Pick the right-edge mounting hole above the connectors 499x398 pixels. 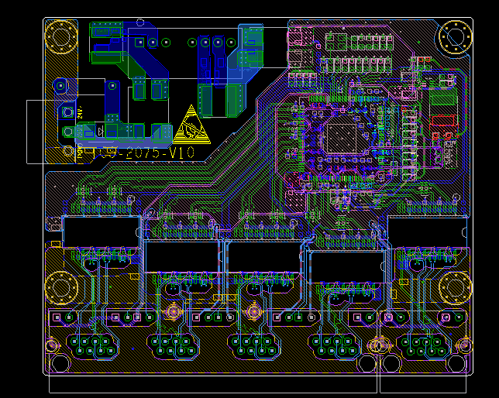tap(455, 287)
